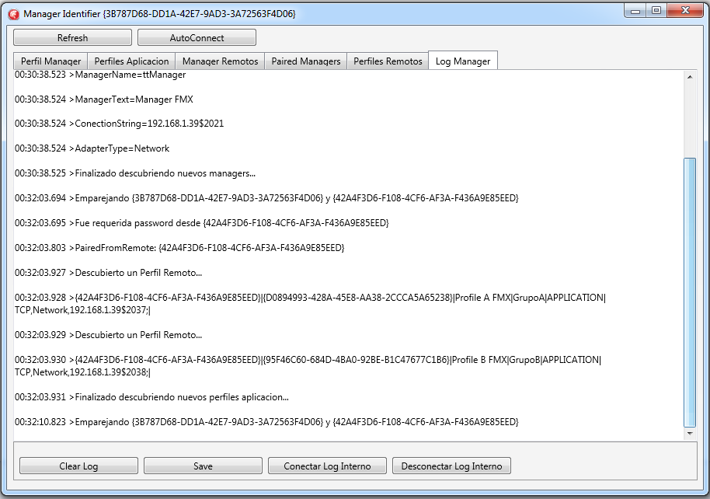
Task: Open the Perfiles Aplicacion tab
Action: (131, 61)
